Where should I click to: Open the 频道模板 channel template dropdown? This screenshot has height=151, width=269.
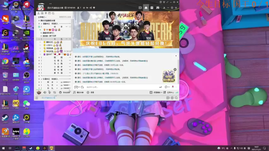click(156, 93)
